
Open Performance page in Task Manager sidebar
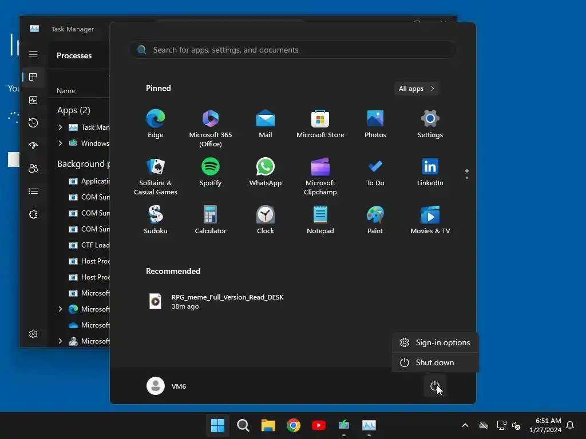(33, 100)
